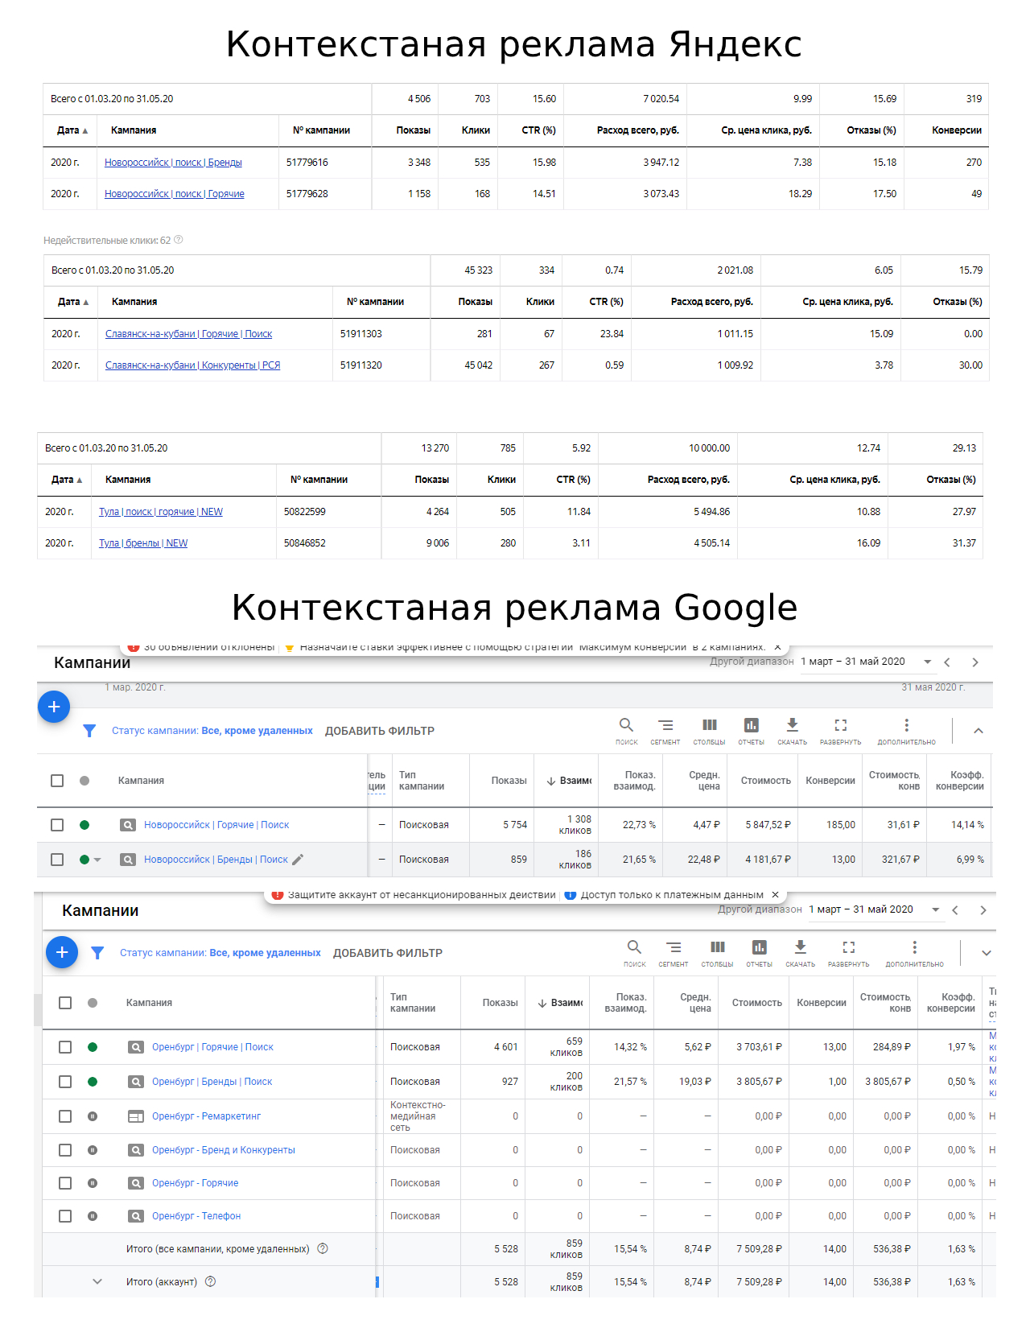Click the campaign status filter in the Новороссийск panel

tap(212, 731)
